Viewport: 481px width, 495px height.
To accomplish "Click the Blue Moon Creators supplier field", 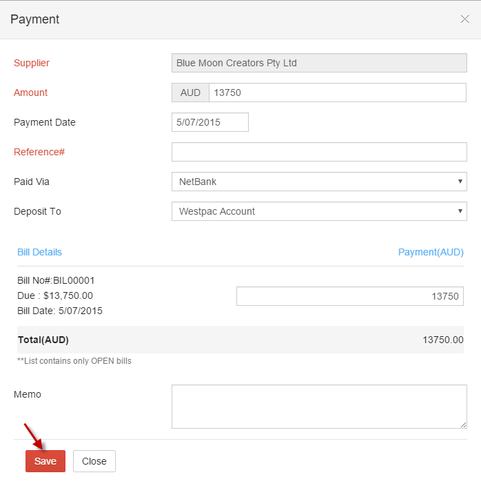I will (x=319, y=63).
